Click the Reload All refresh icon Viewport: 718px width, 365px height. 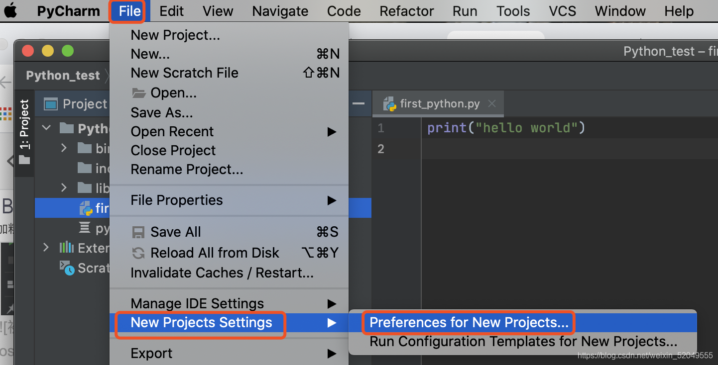[x=138, y=253]
